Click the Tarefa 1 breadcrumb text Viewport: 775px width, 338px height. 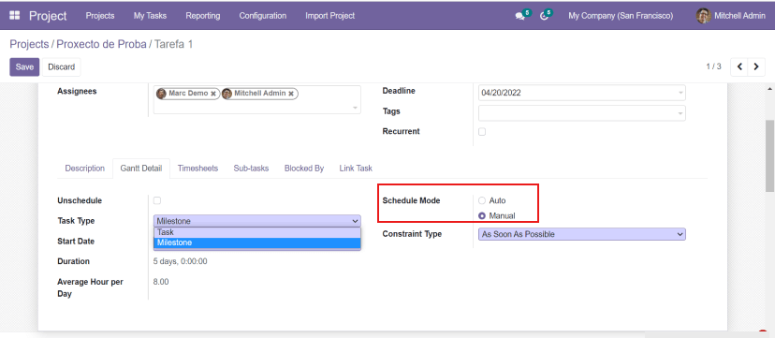coord(173,44)
